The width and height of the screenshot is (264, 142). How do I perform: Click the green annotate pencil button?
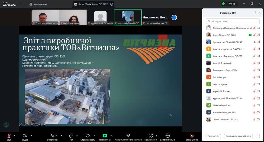click(6, 125)
